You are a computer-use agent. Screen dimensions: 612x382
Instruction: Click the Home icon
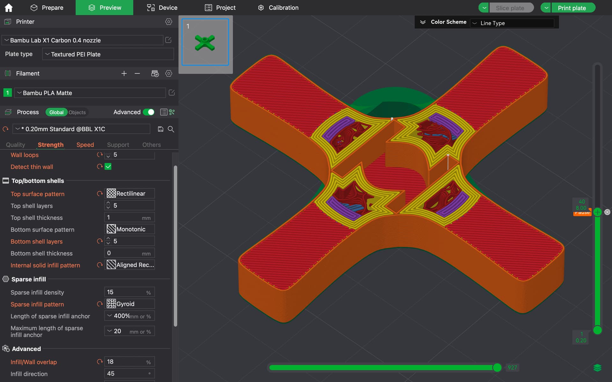[x=9, y=8]
